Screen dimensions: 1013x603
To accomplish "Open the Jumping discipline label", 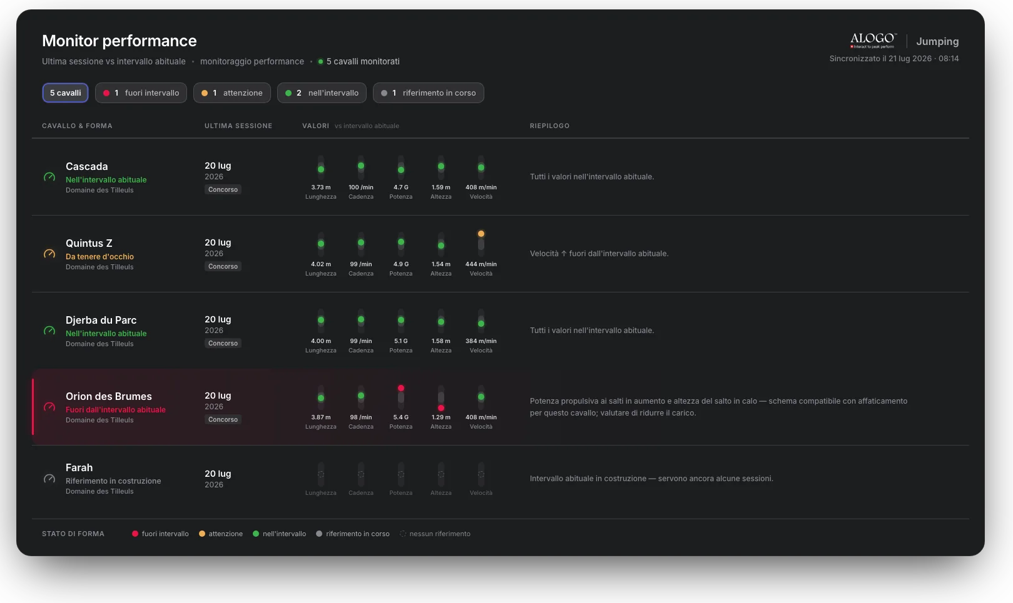I will point(937,41).
